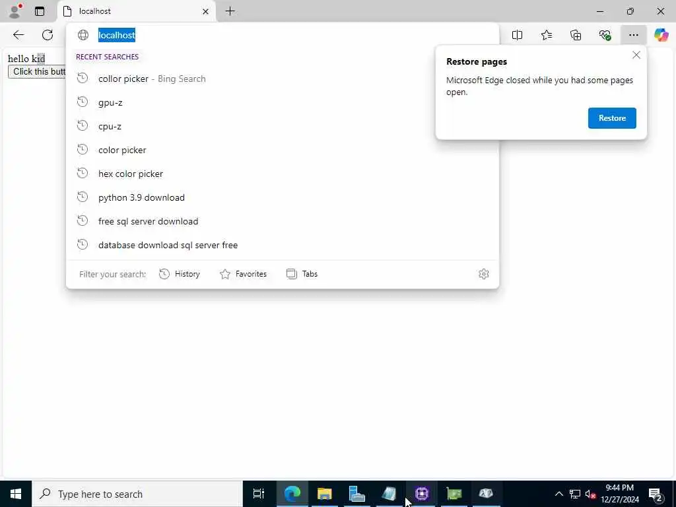Select 'python 3.9 download' recent search
The height and width of the screenshot is (507, 676).
point(283,197)
